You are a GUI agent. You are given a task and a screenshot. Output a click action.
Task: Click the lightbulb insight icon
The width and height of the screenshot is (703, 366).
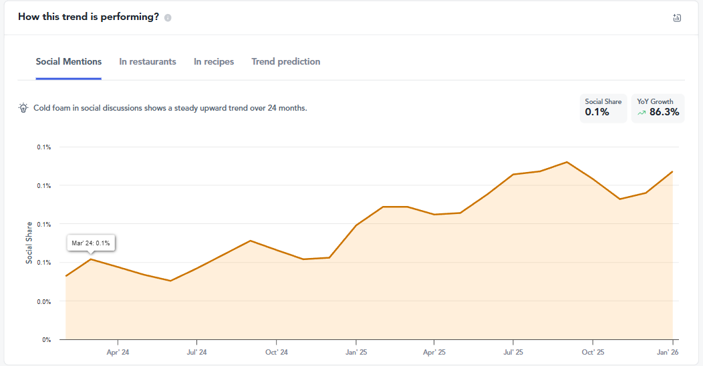tap(23, 108)
